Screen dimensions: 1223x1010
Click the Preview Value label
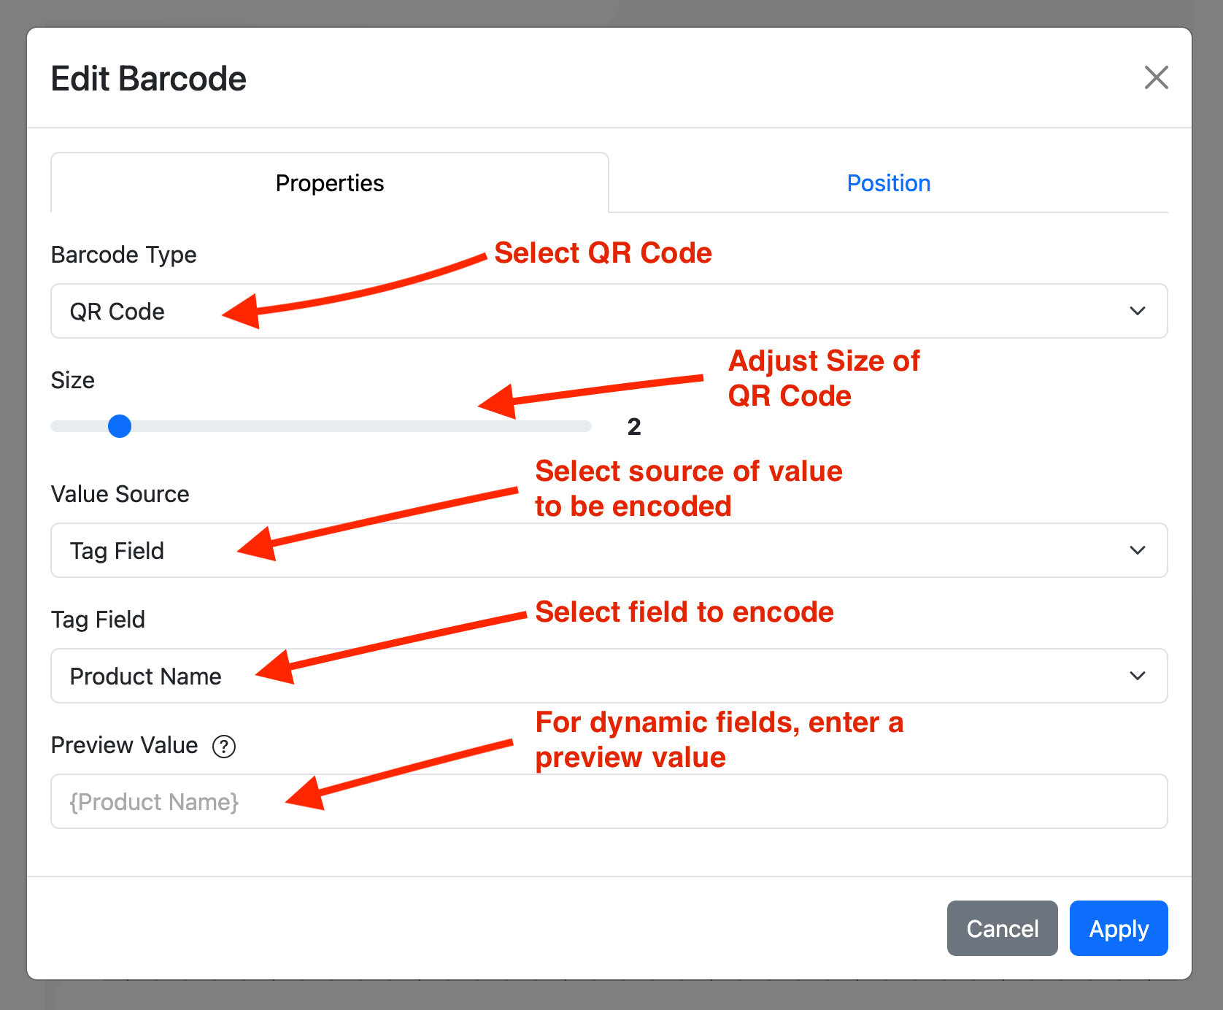pyautogui.click(x=125, y=745)
